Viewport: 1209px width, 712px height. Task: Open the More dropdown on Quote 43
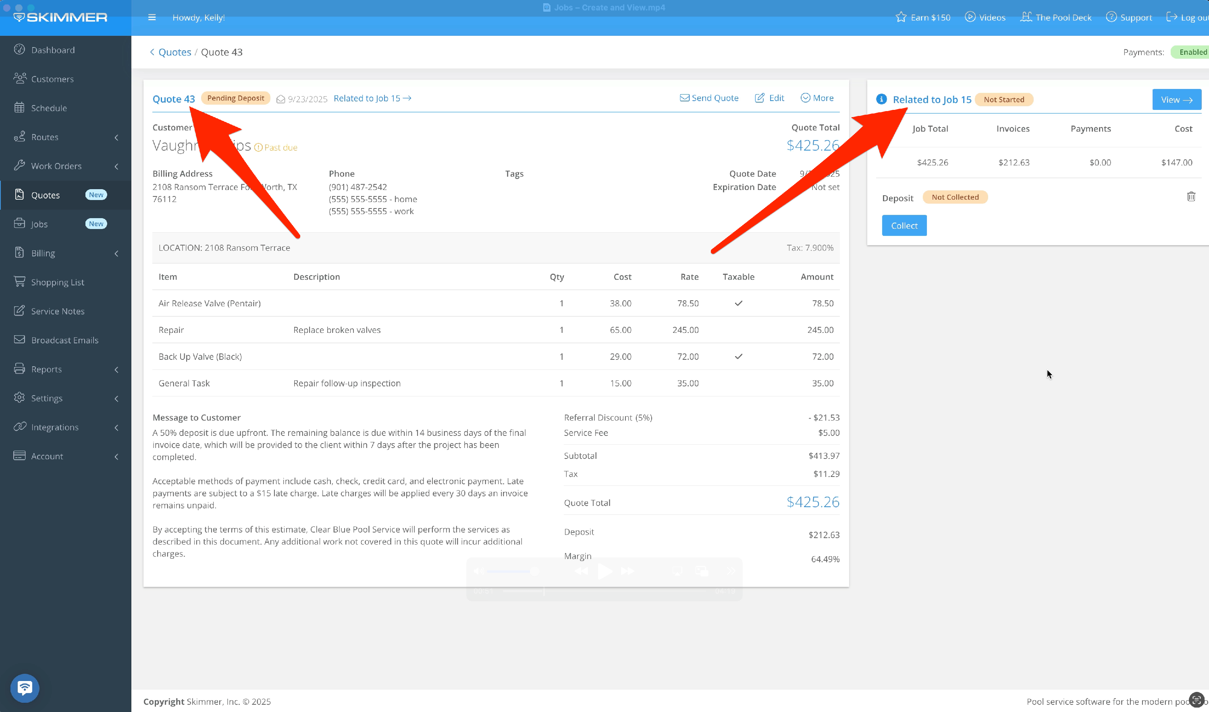[816, 98]
